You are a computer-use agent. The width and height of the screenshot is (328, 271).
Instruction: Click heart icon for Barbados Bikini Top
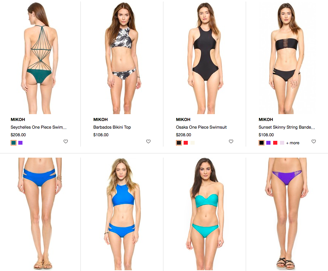[148, 142]
